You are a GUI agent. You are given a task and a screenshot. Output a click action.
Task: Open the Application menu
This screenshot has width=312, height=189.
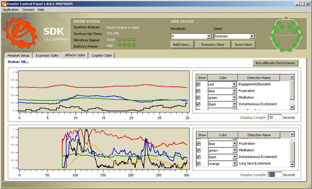(x=10, y=10)
